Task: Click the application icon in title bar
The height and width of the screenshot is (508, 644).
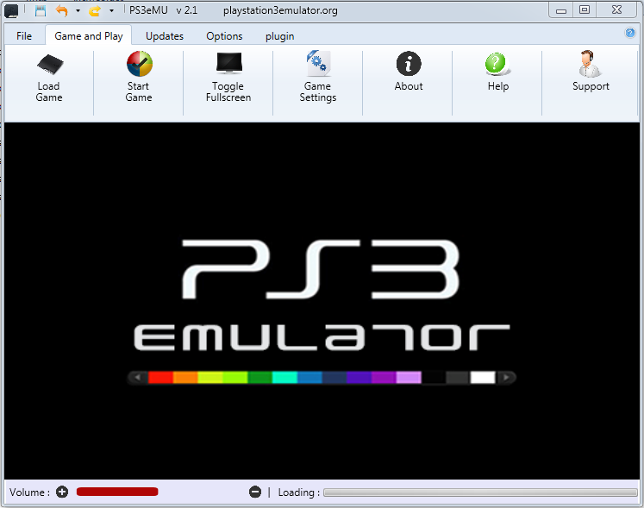Action: click(x=11, y=10)
